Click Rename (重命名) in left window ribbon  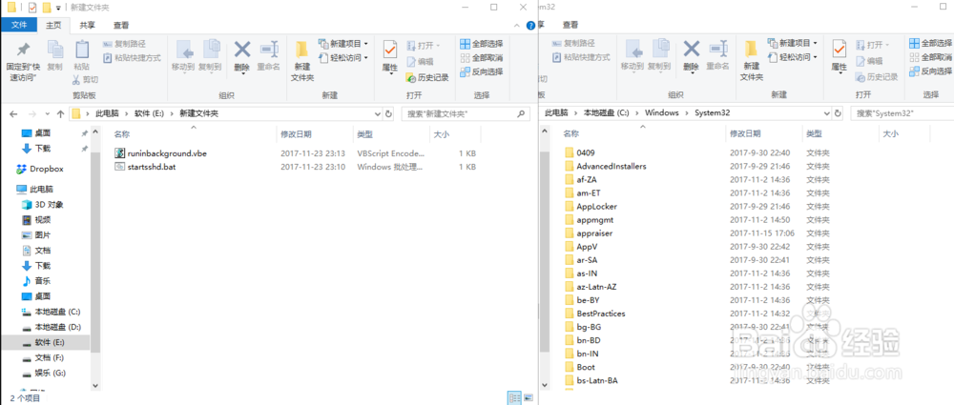click(268, 55)
